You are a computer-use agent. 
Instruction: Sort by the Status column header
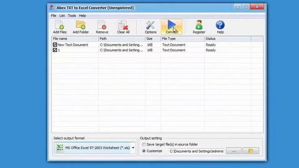pos(228,39)
